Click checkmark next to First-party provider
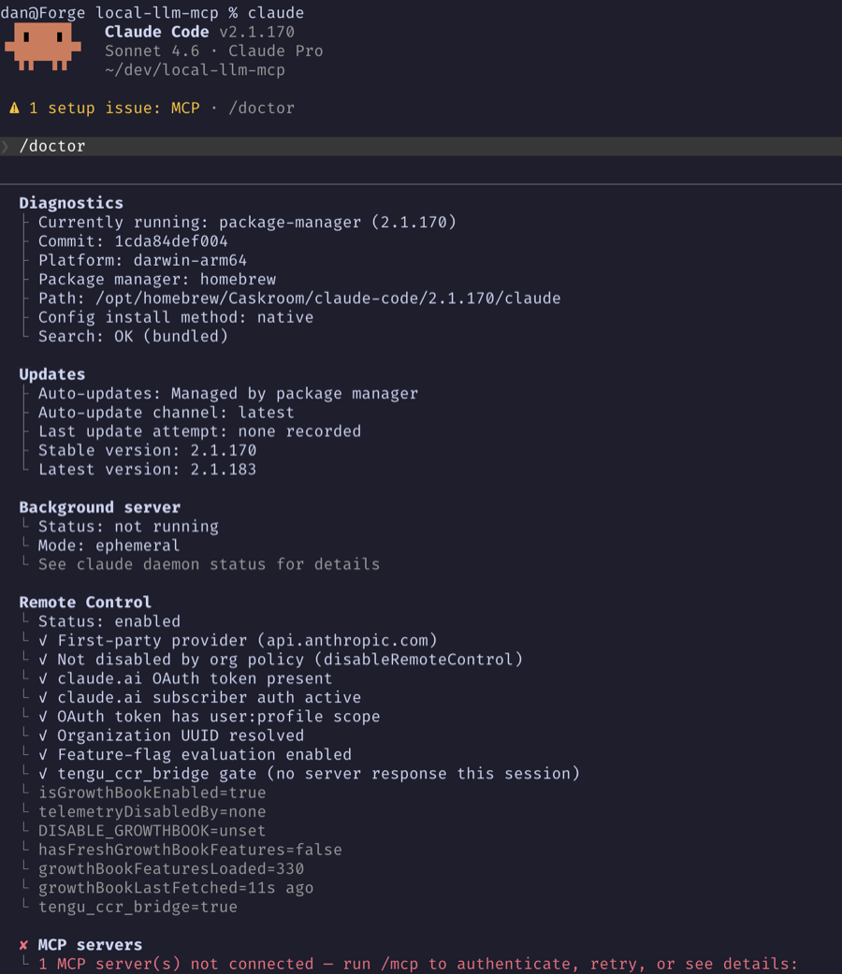This screenshot has width=842, height=974. point(43,640)
